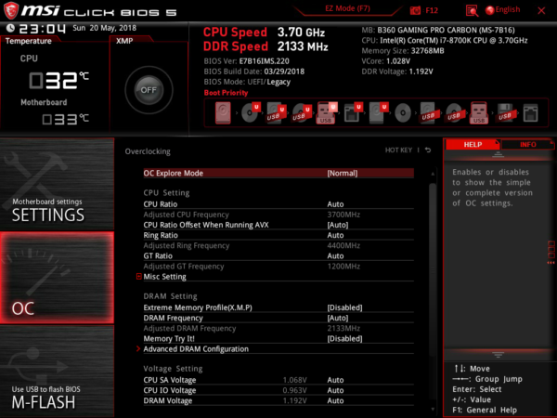Click the F12 screenshot label
Image resolution: width=557 pixels, height=418 pixels.
coord(432,10)
